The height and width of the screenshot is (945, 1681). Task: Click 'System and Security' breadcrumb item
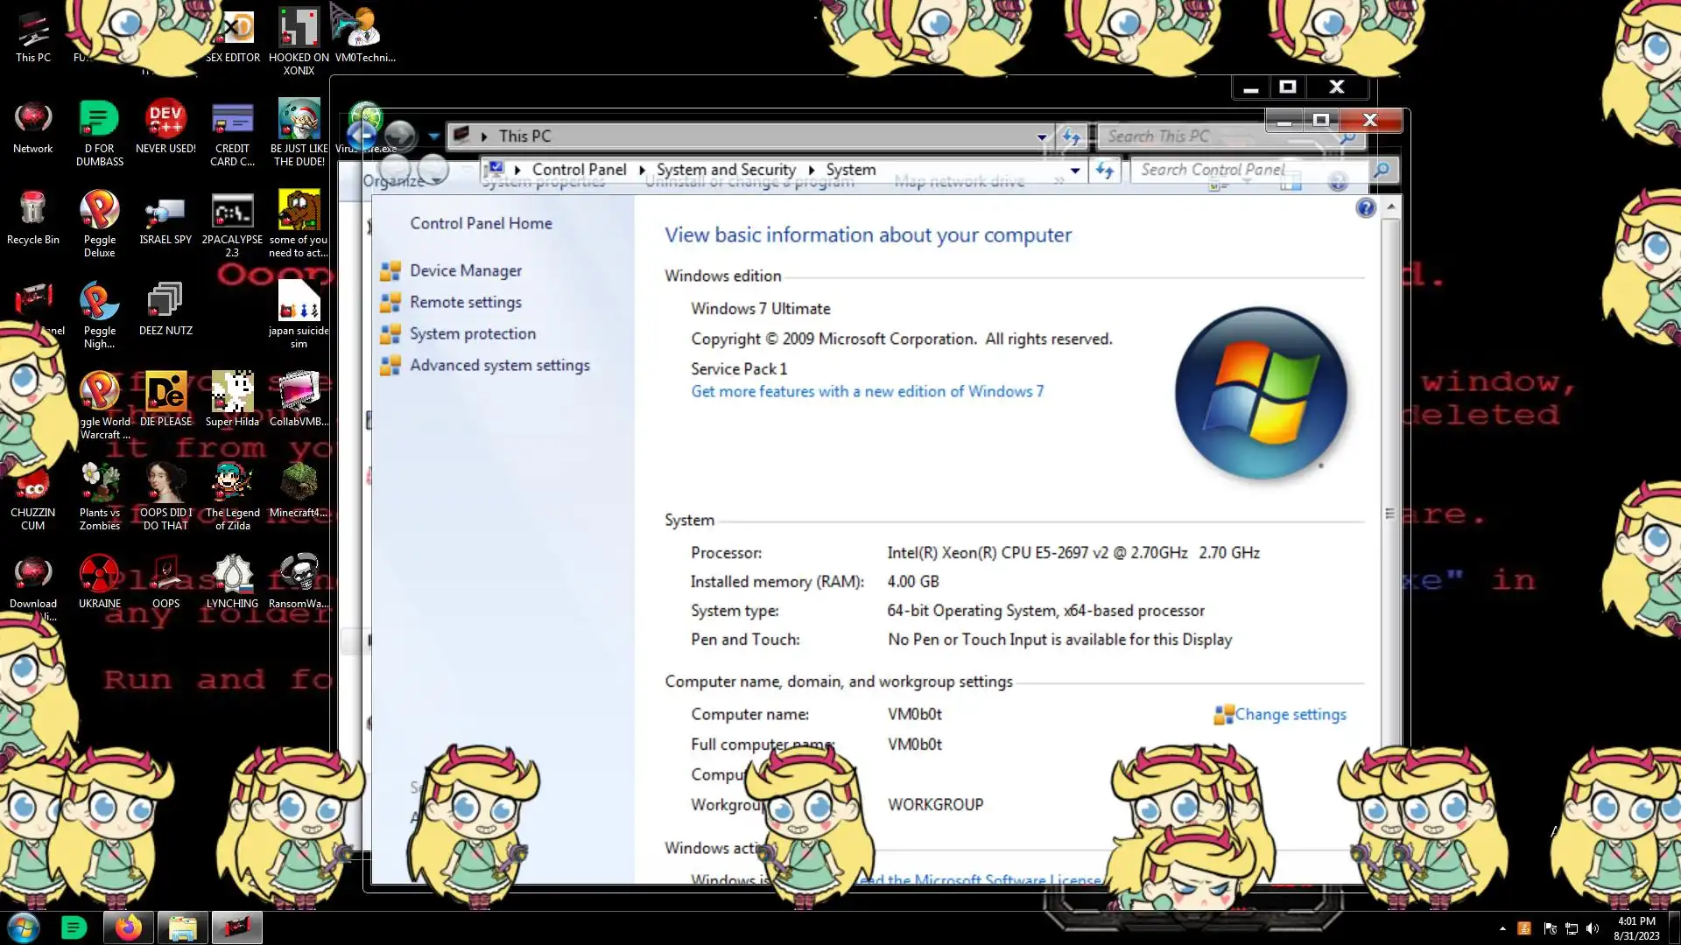[726, 170]
